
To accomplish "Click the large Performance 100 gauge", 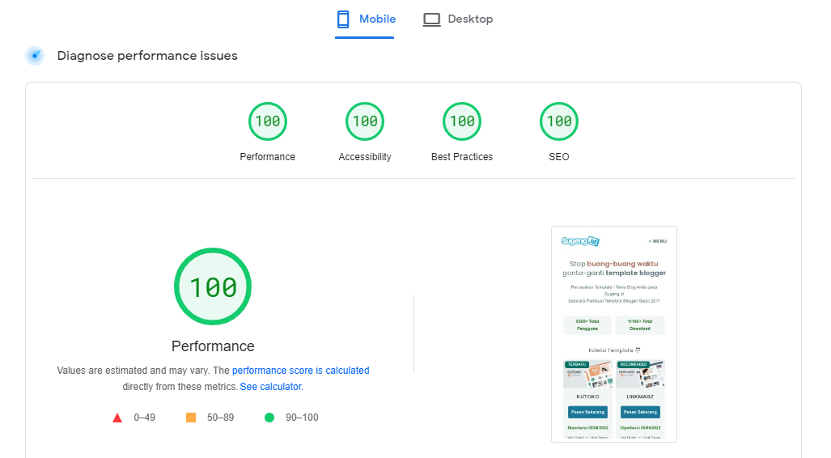I will pos(213,286).
